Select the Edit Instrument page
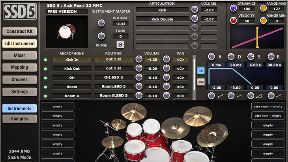The image size is (288, 162). 19,43
